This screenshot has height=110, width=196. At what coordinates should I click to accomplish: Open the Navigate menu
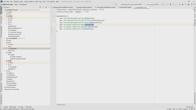(x=16, y=2)
